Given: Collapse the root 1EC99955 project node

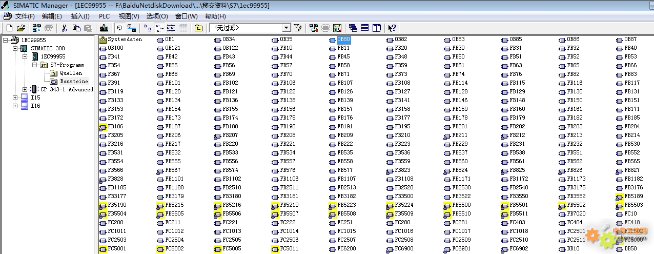Looking at the screenshot, I should point(7,40).
